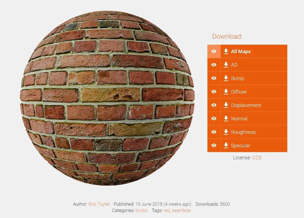The height and width of the screenshot is (218, 304).
Task: Open author link Rob Tuytel
Action: click(x=99, y=204)
